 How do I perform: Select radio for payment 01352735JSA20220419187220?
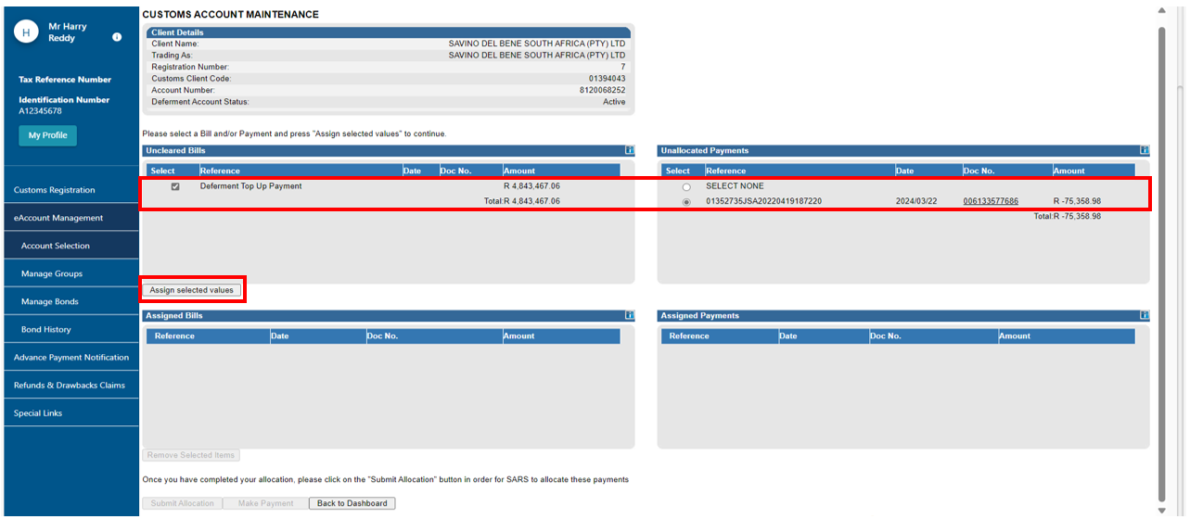pyautogui.click(x=686, y=202)
